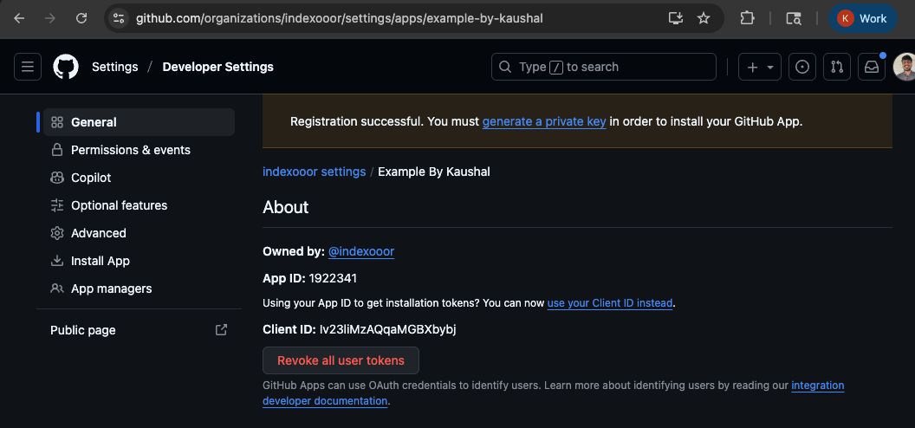Open site information icon in address bar
The height and width of the screenshot is (428, 915).
[x=119, y=18]
